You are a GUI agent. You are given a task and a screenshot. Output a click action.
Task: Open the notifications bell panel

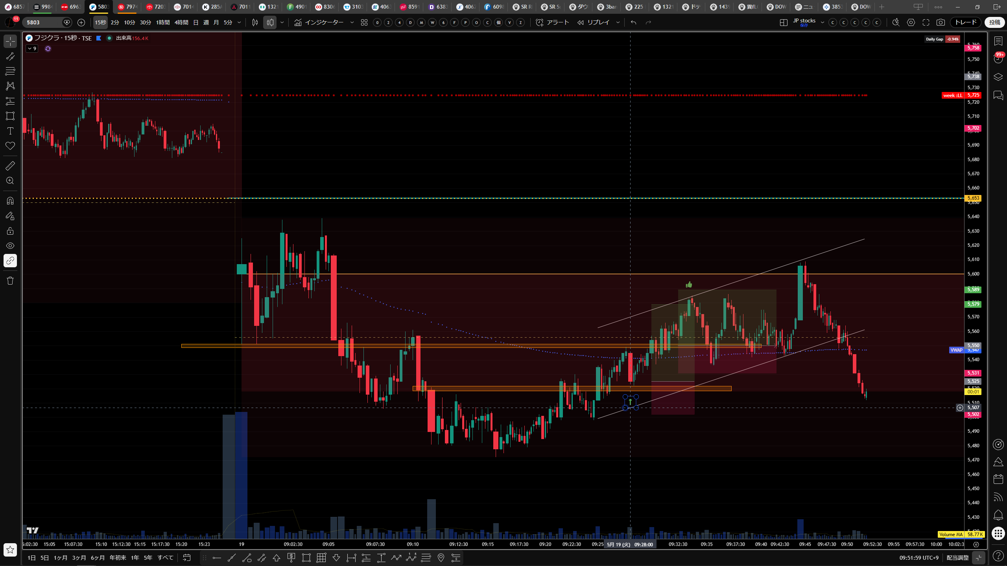tap(998, 515)
